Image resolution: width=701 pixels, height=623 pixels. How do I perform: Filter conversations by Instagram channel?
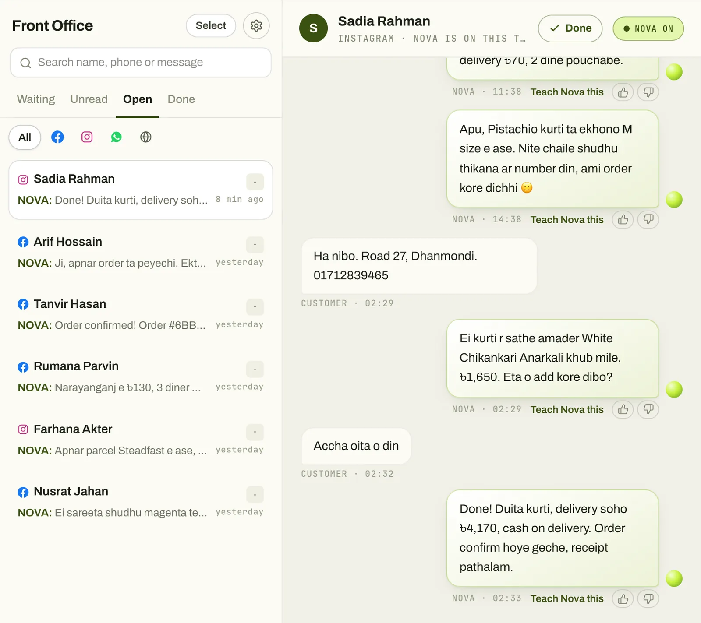[x=87, y=137]
